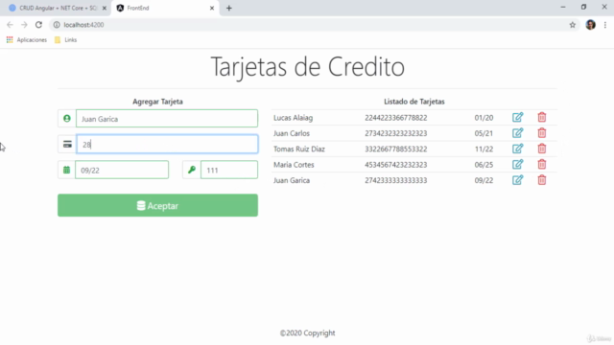
Task: Click the calendar icon beside expiry field
Action: [x=66, y=170]
